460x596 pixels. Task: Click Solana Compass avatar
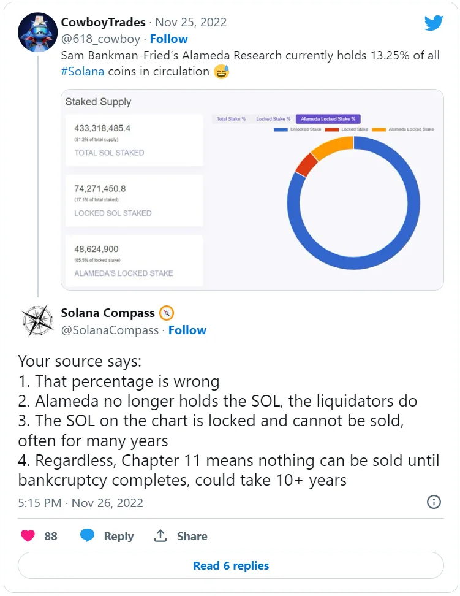38,321
